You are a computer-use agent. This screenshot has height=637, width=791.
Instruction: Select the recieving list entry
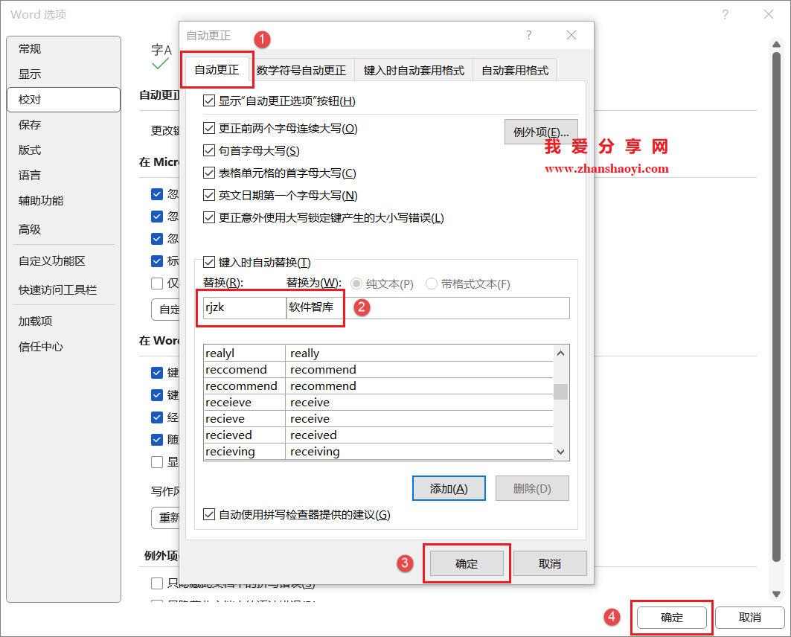[x=378, y=452]
